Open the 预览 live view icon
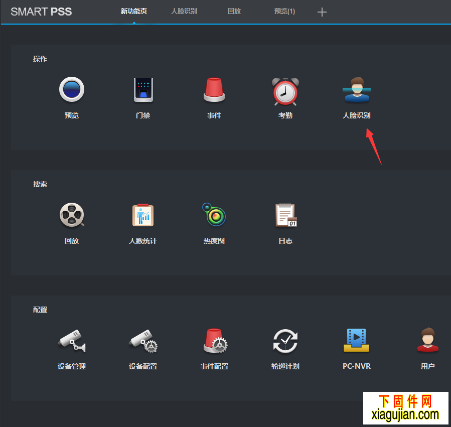Viewport: 451px width, 427px height. [72, 89]
